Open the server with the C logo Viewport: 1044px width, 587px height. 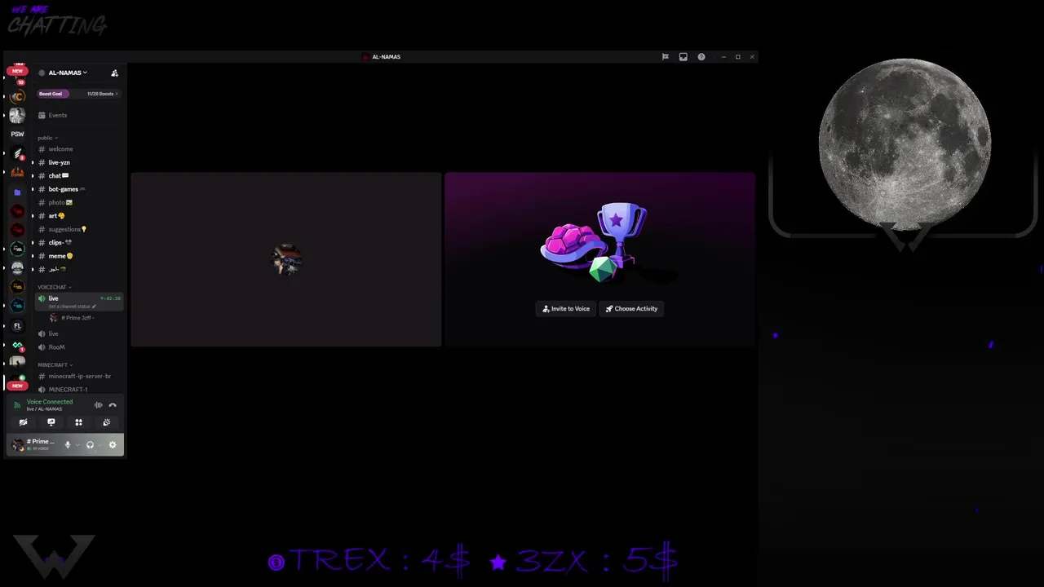(x=17, y=96)
